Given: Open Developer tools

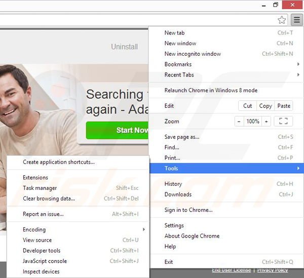Looking at the screenshot, I should [78, 250].
